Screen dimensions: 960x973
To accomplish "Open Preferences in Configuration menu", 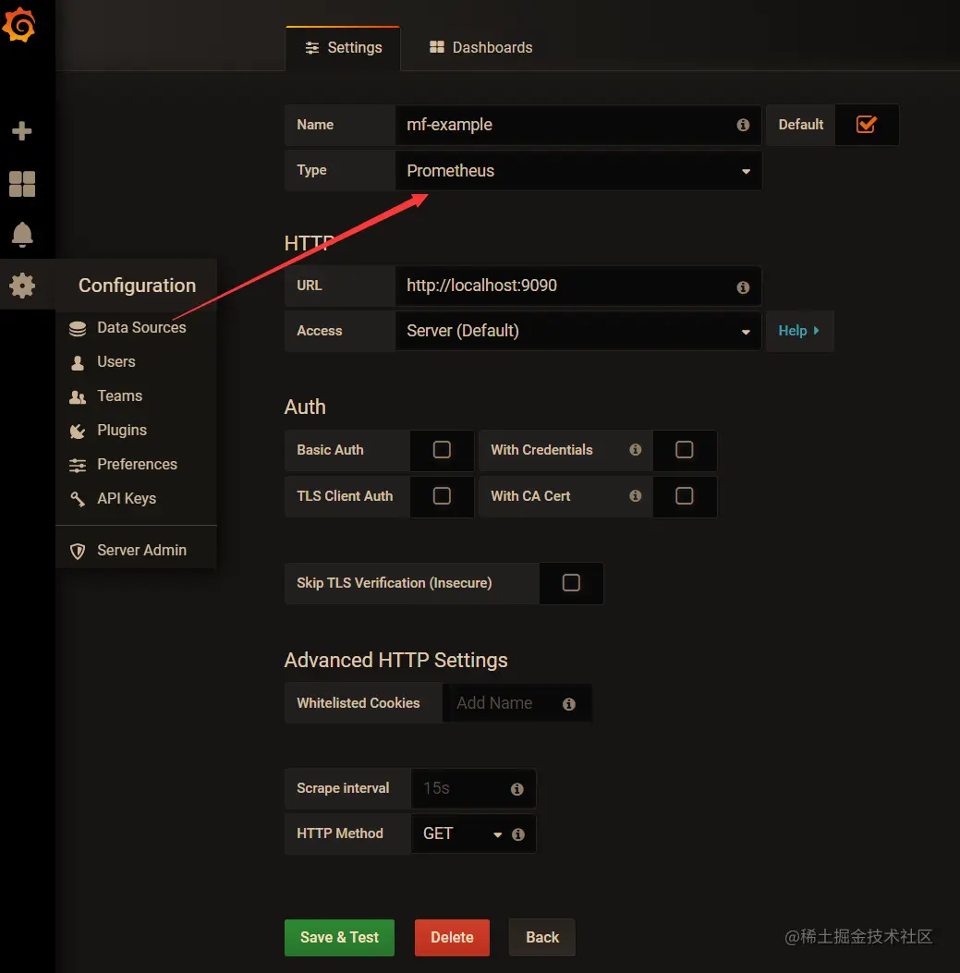I will pyautogui.click(x=136, y=464).
